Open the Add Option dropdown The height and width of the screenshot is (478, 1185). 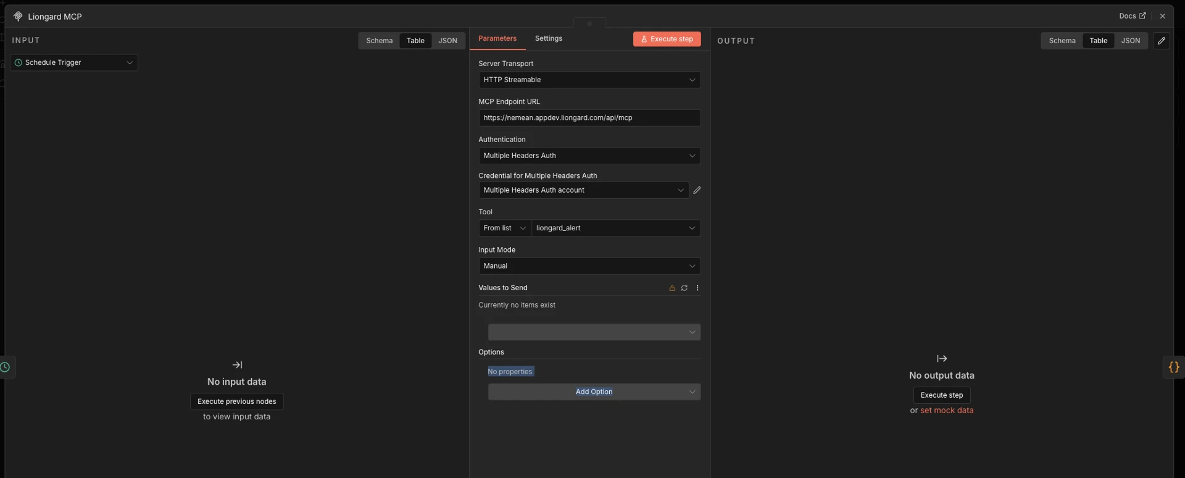[594, 392]
